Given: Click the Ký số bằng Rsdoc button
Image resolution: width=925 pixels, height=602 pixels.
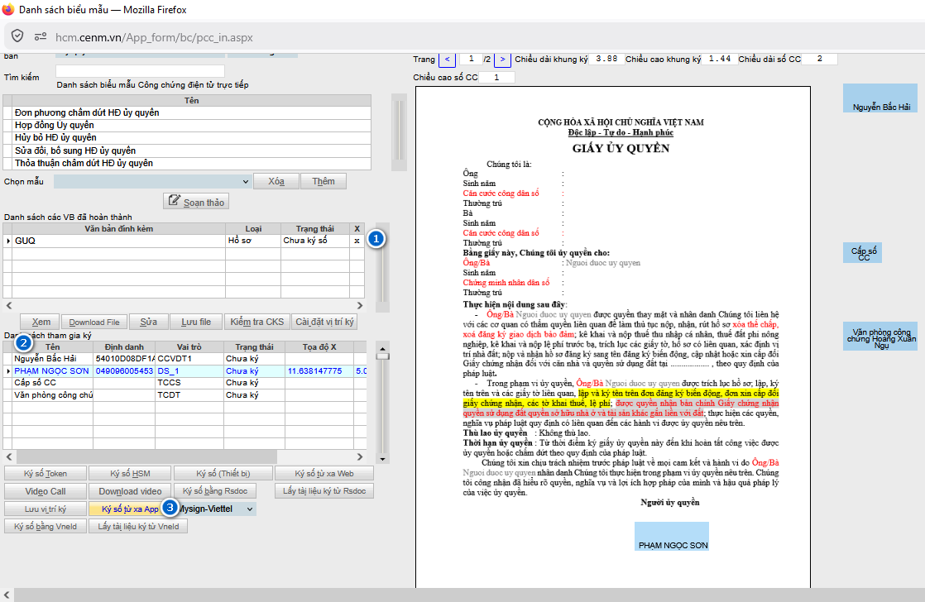Looking at the screenshot, I should click(215, 491).
